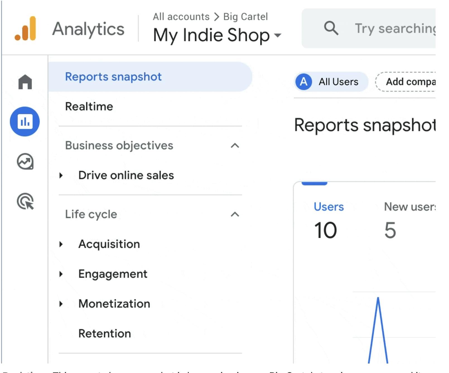449x373 pixels.
Task: Click the Business objectives heading text
Action: [x=119, y=146]
